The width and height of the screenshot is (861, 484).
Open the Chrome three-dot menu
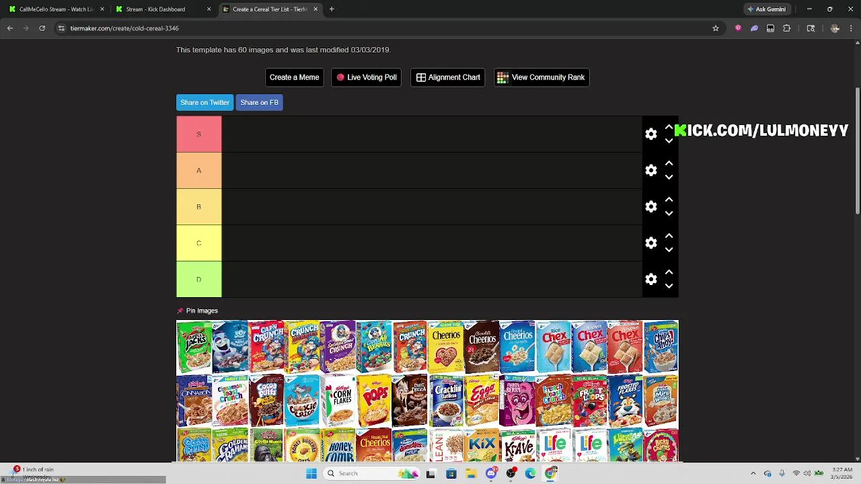click(x=851, y=28)
